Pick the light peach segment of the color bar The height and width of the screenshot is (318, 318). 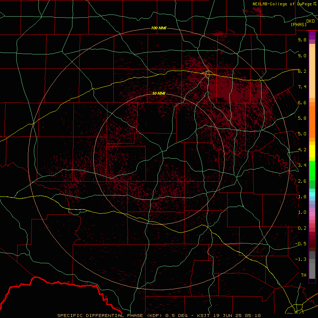coord(312,72)
